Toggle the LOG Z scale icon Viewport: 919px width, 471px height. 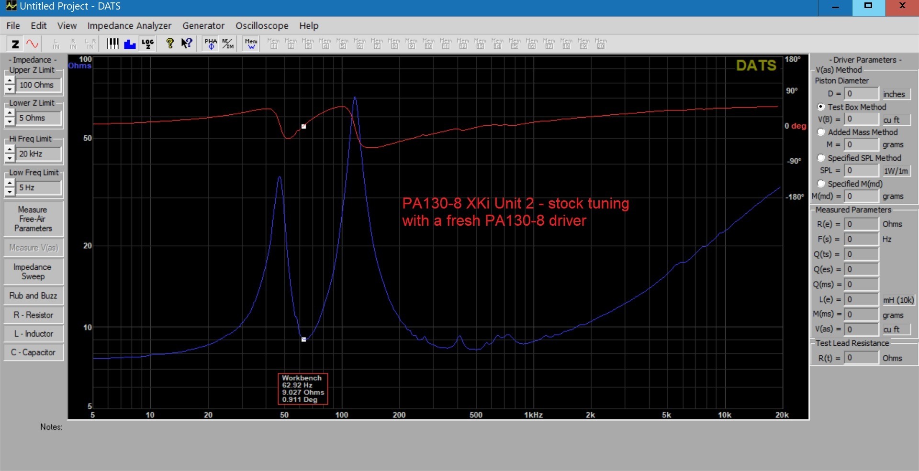(147, 44)
